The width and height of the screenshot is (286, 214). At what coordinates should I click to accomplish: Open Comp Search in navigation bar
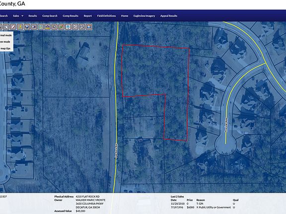[50, 16]
